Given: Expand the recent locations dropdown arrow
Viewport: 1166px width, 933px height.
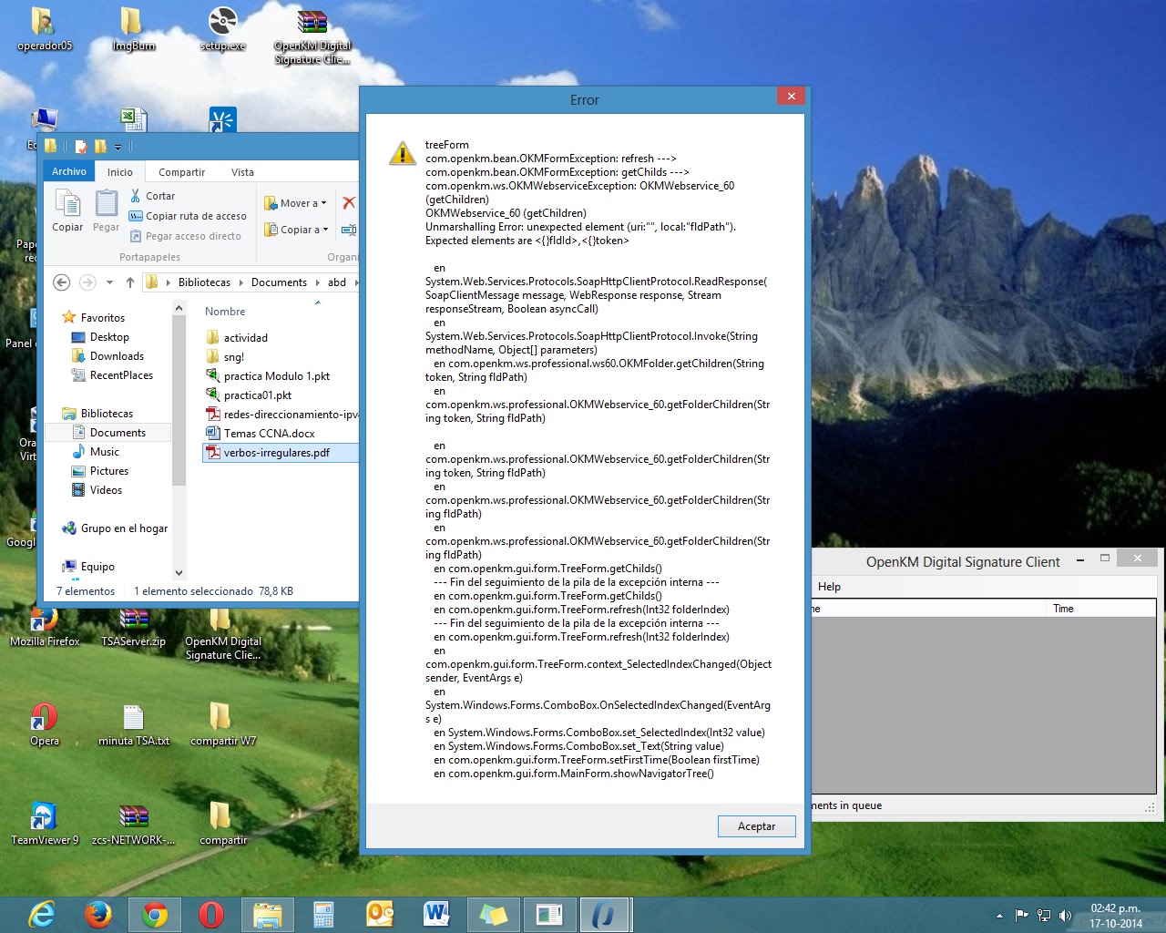Looking at the screenshot, I should click(x=109, y=282).
